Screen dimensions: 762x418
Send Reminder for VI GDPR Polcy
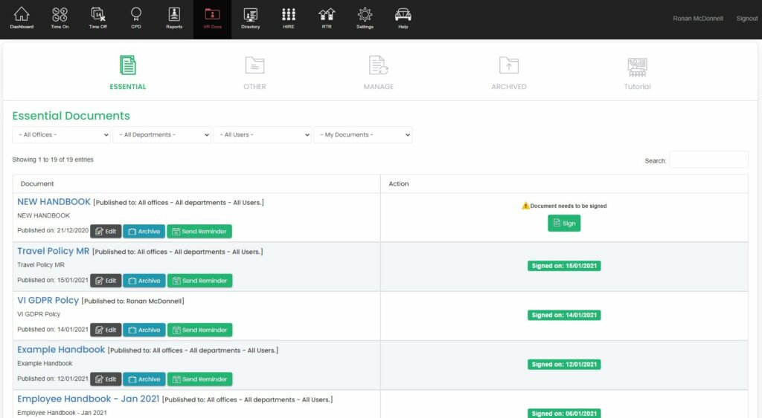tap(199, 330)
